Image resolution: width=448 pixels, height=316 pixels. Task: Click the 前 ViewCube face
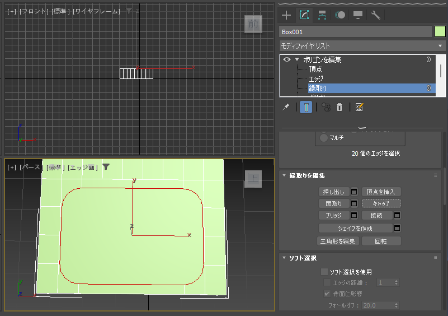point(253,24)
